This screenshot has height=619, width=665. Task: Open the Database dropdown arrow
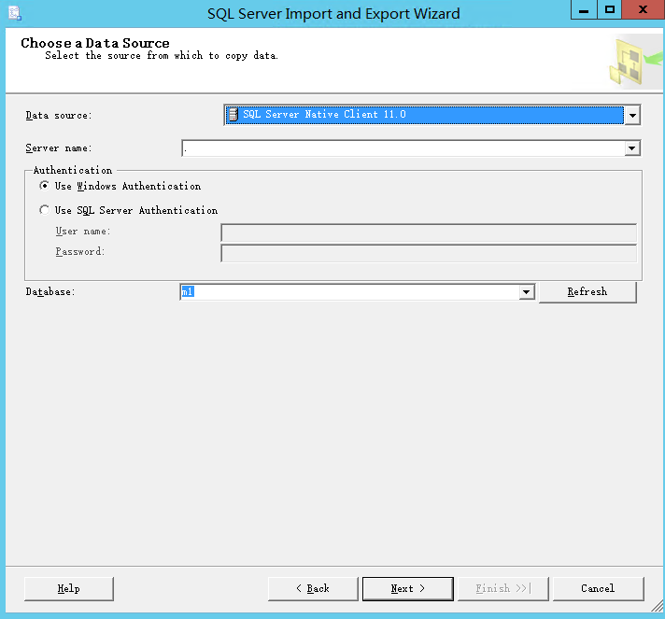tap(527, 291)
